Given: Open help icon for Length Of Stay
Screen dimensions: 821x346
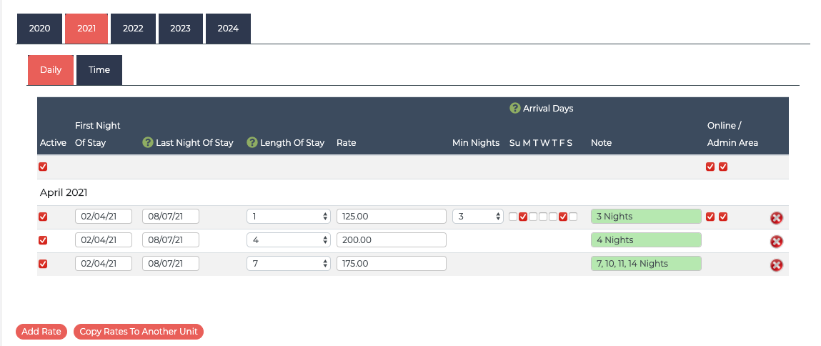Looking at the screenshot, I should (252, 142).
